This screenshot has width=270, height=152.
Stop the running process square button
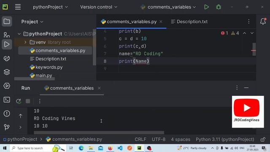28,101
